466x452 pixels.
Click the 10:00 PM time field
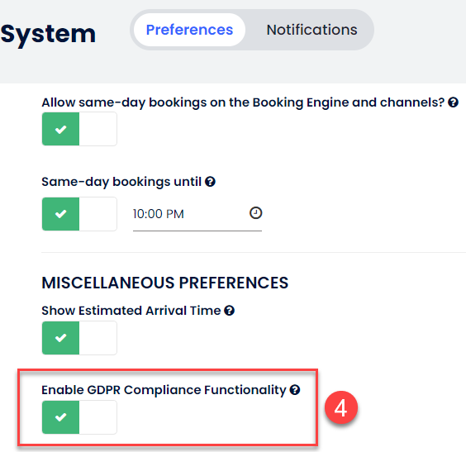pyautogui.click(x=197, y=214)
